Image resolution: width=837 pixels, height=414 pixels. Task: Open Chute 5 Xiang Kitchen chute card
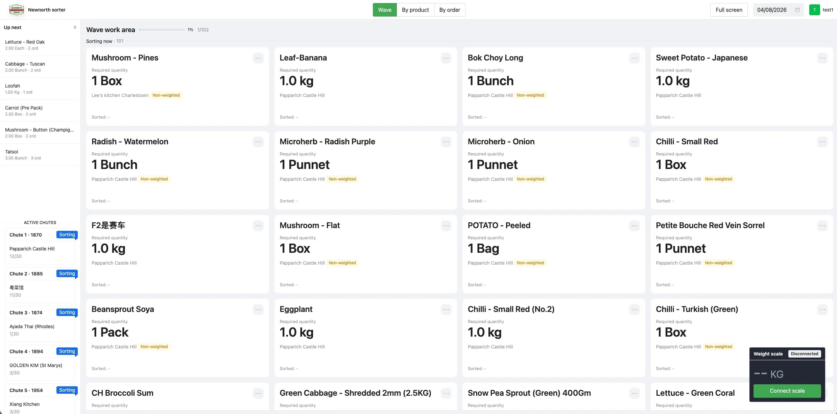point(40,399)
